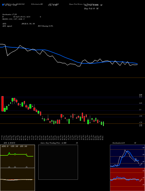Screen dimensions: 145x191
Task: Click the 'ADX signal:' label
Action: coord(7,26)
